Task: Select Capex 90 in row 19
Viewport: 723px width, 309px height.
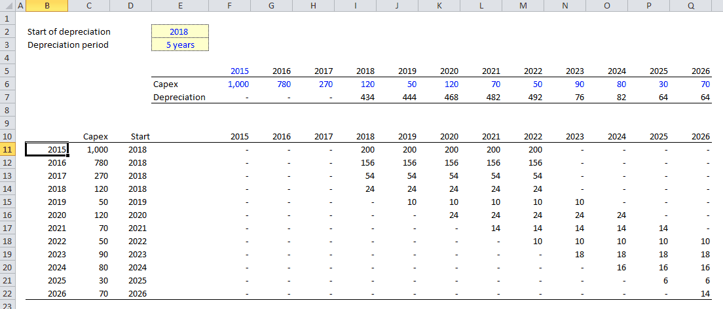Action: [103, 254]
